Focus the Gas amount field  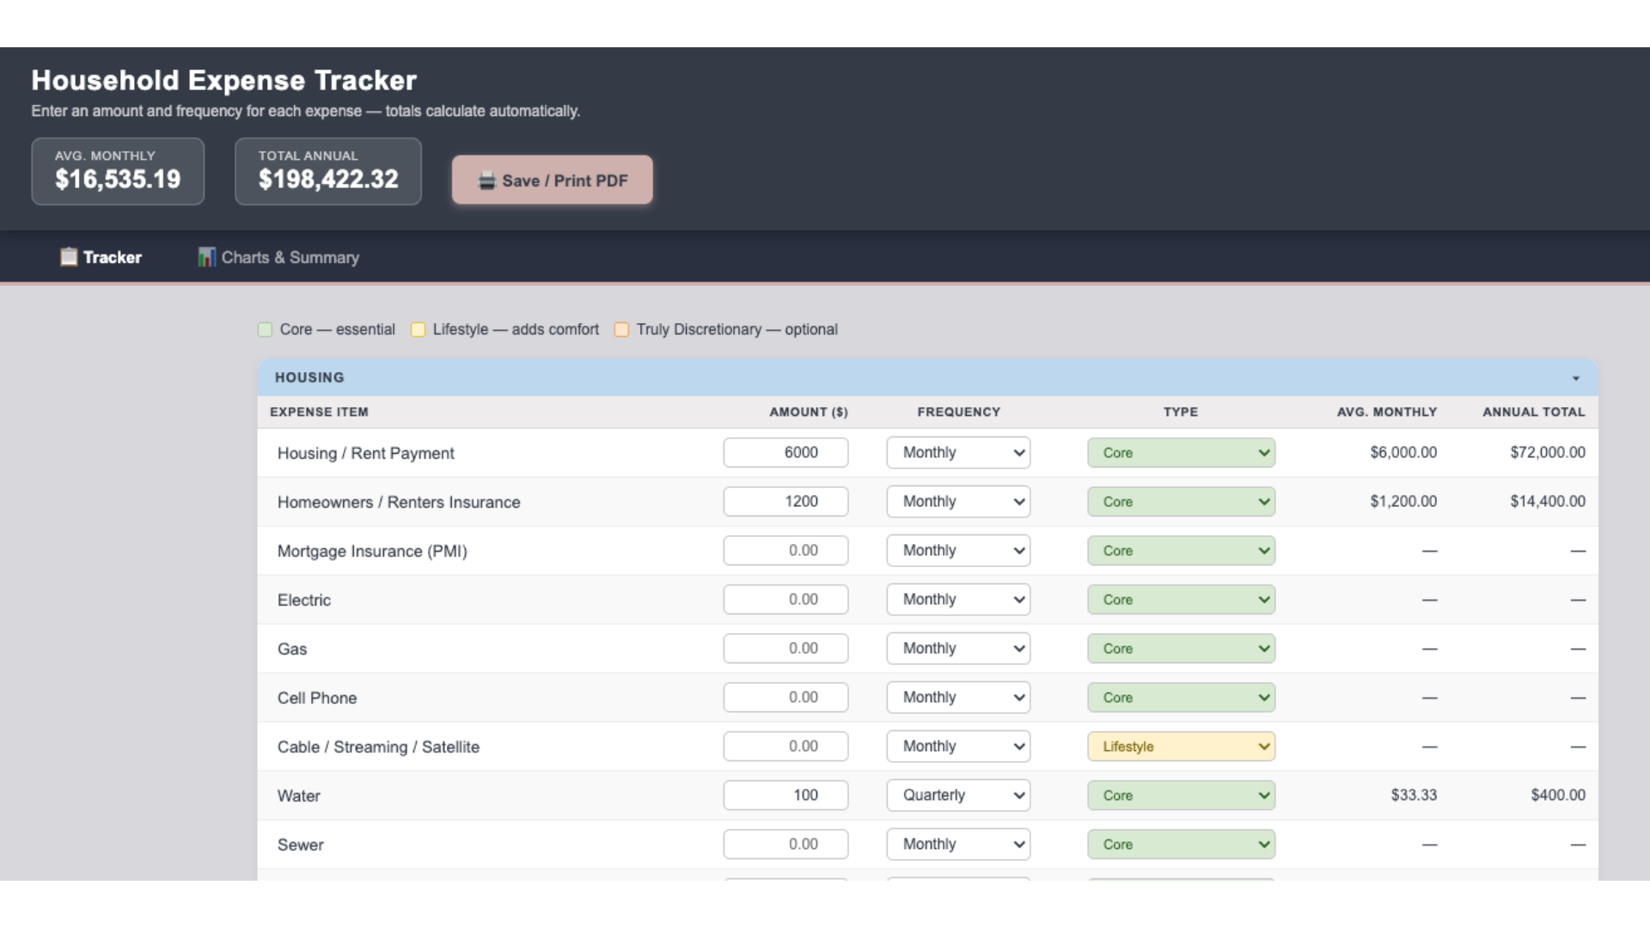[785, 649]
